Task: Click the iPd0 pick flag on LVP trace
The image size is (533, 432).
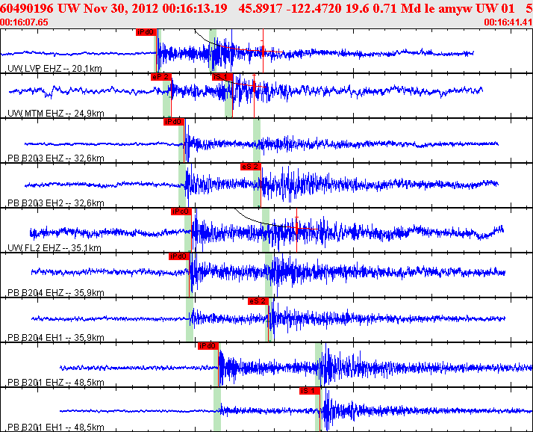Action: [146, 32]
